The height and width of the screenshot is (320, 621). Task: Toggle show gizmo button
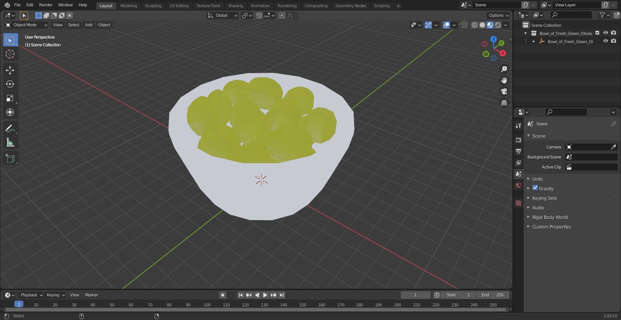(x=428, y=25)
